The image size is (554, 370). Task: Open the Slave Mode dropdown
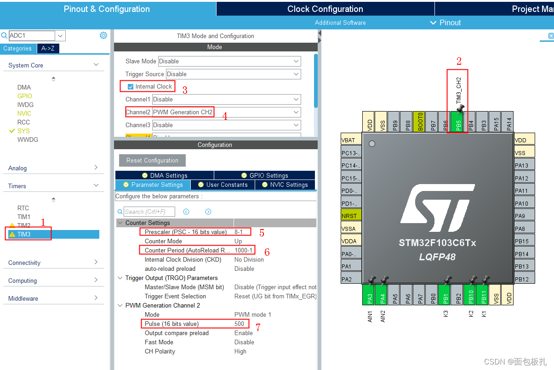coord(229,61)
